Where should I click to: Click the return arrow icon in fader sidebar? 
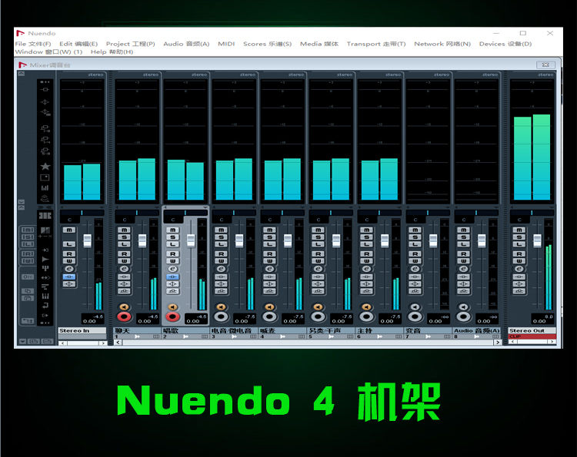(45, 306)
